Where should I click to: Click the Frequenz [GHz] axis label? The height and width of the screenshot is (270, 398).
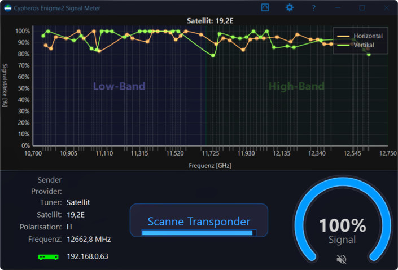pos(210,166)
